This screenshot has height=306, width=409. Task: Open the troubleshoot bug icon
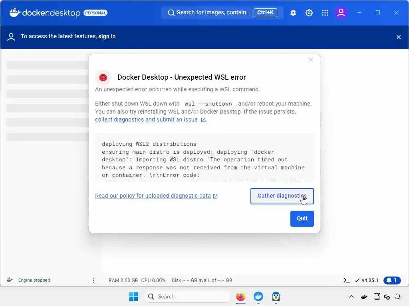293,13
